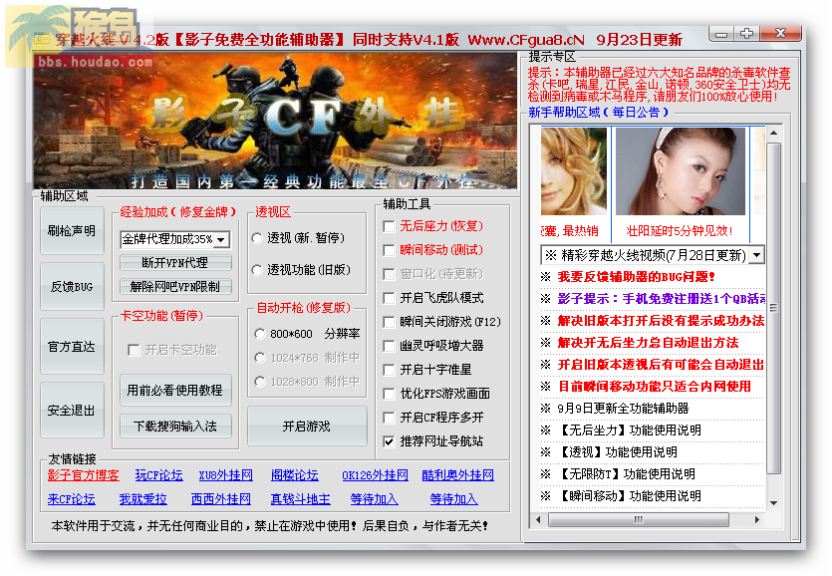Screen dimensions: 832x576
Task: Open the 真钱斗地主 link
Action: tap(300, 499)
